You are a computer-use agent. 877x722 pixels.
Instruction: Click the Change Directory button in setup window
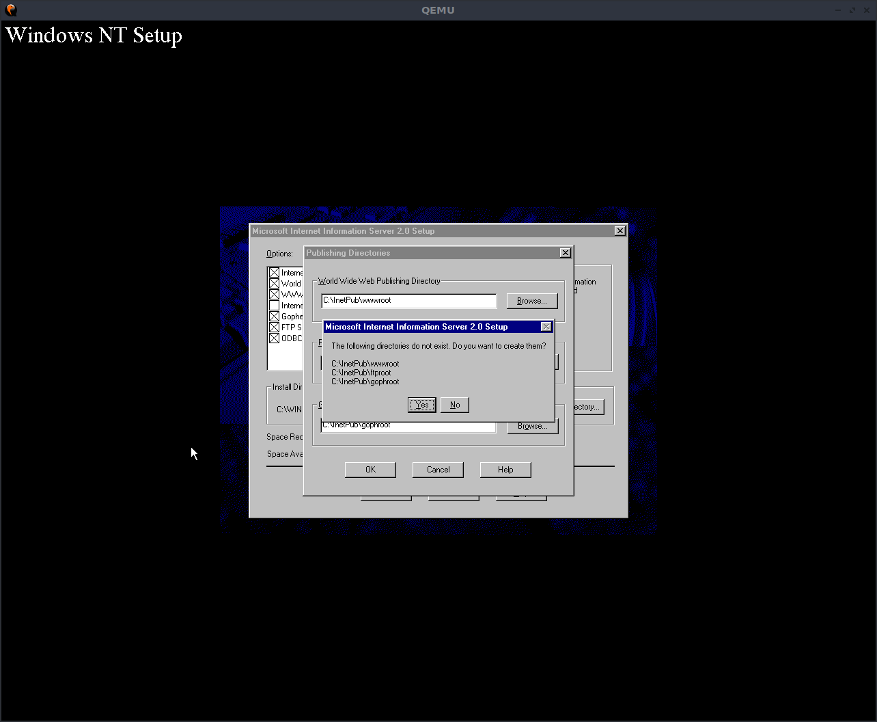click(x=588, y=407)
